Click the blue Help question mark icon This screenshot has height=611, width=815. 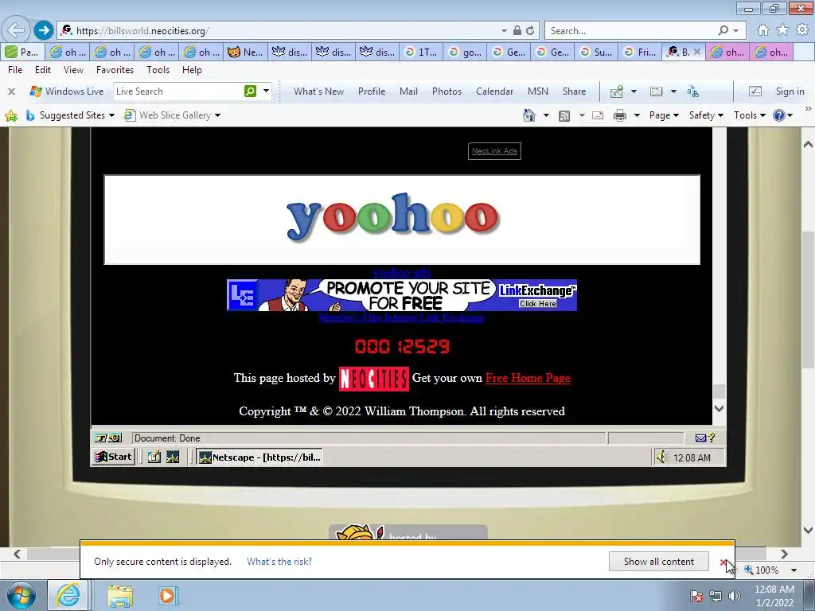pos(778,115)
